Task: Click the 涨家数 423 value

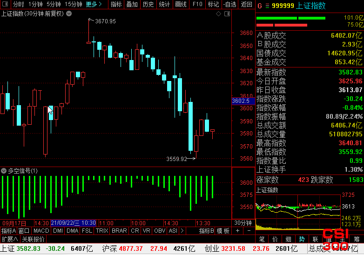Action: pyautogui.click(x=303, y=180)
